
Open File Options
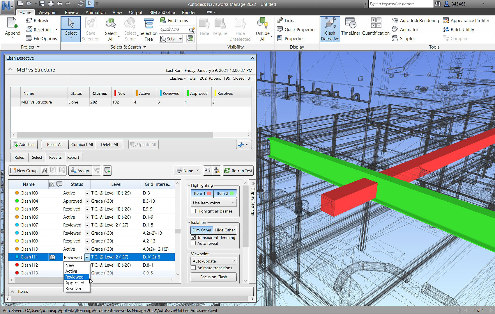click(x=41, y=38)
